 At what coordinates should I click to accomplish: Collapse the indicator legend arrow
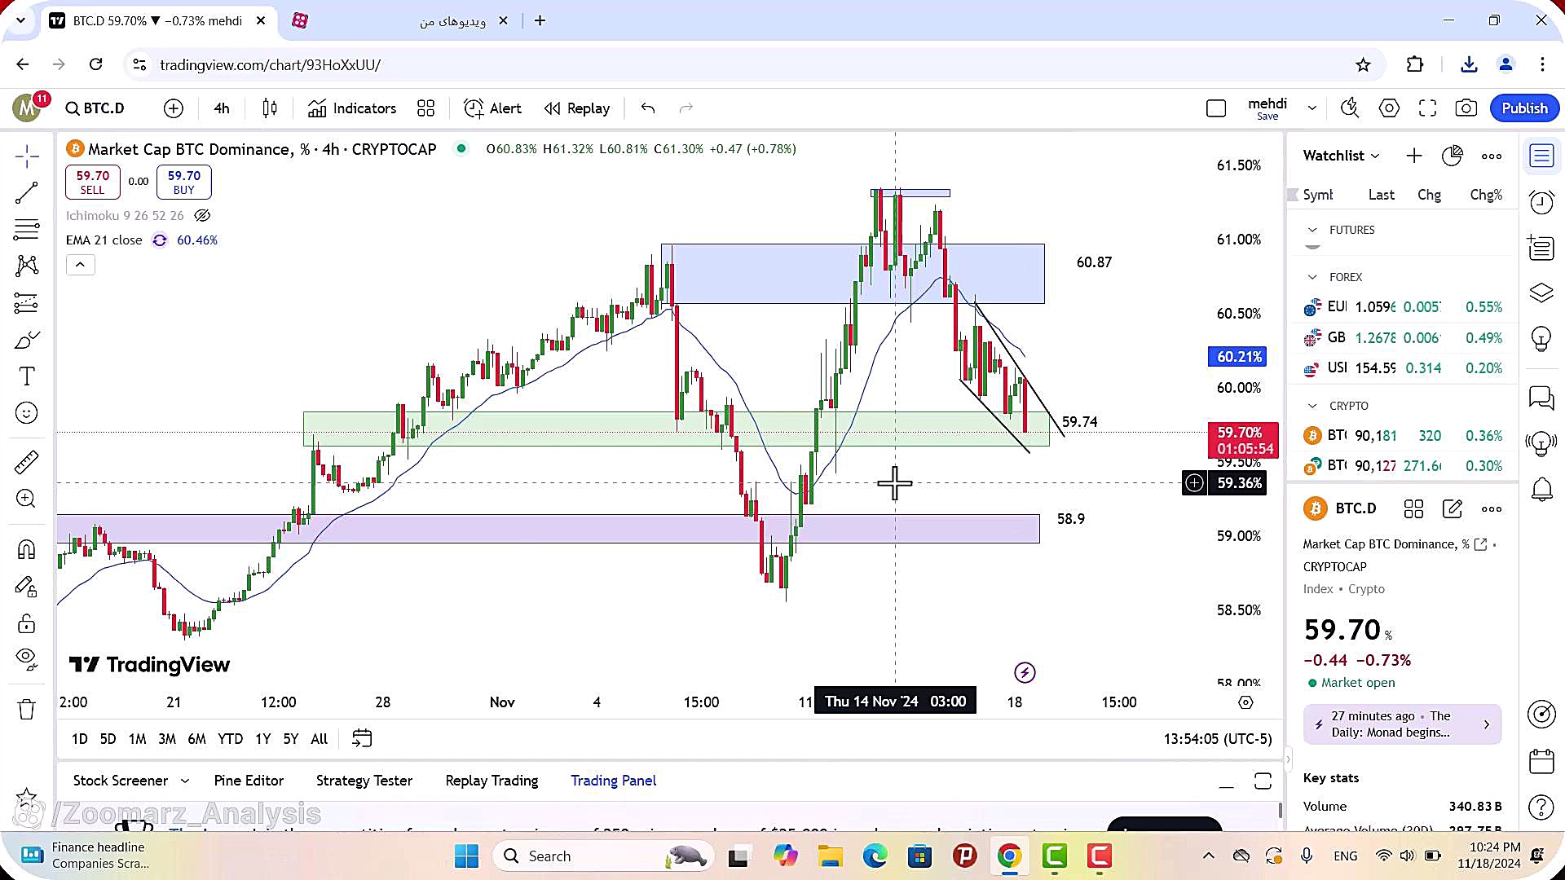(x=80, y=264)
